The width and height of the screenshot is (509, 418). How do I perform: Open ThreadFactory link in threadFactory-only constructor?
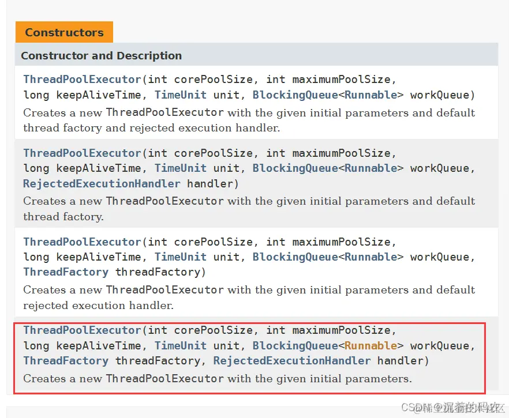pyautogui.click(x=66, y=272)
